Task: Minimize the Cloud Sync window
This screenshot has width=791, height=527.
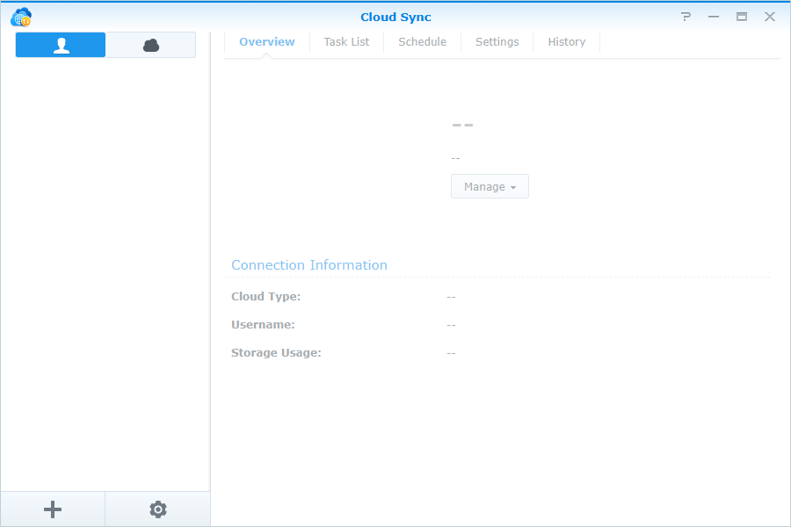Action: (x=714, y=17)
